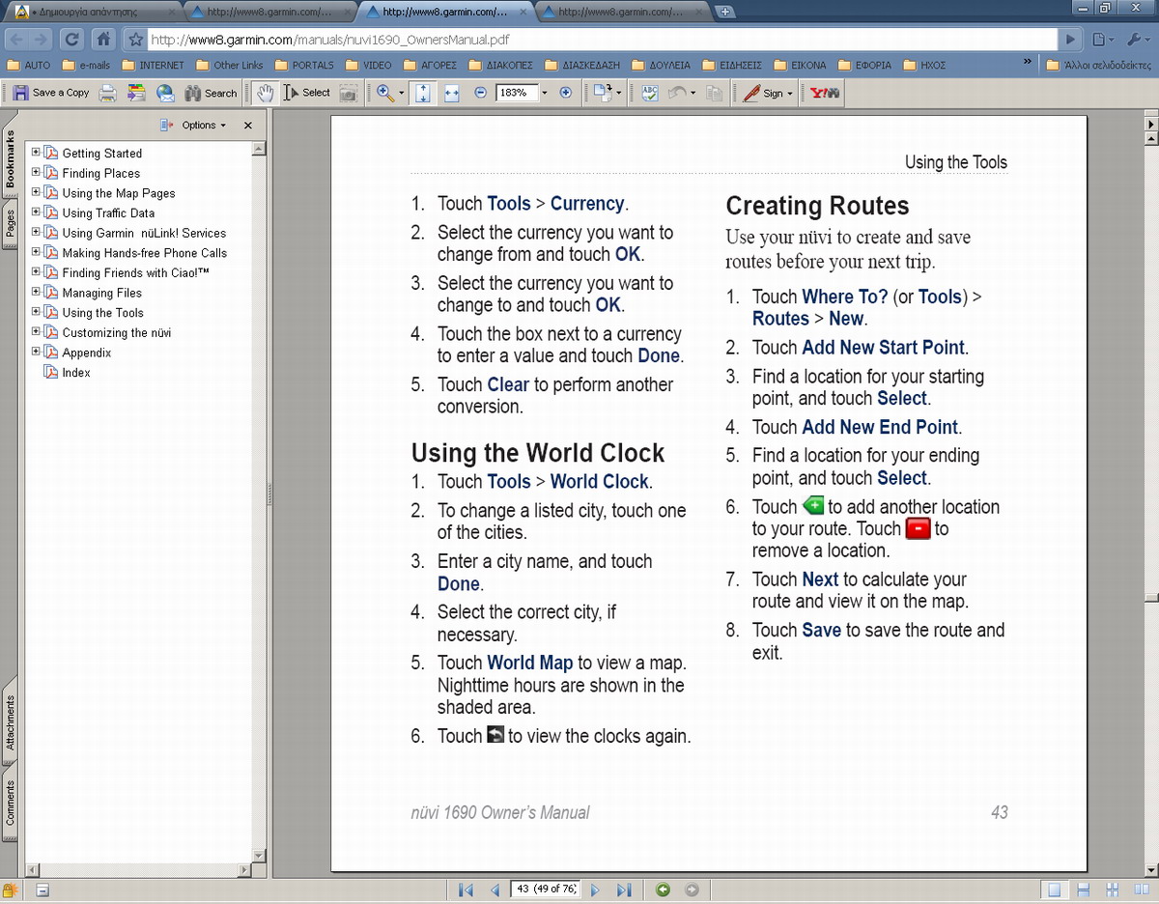
Task: Go to the previous PDF page
Action: click(495, 890)
